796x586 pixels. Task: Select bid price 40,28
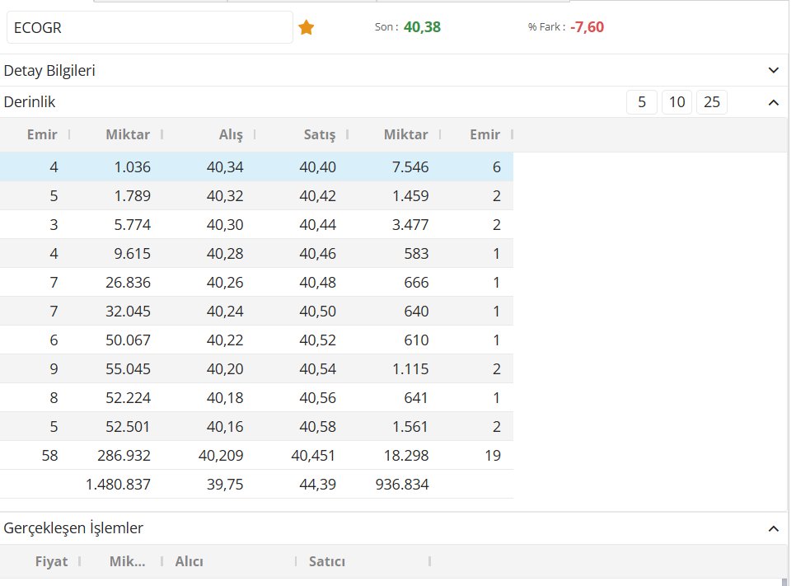click(225, 254)
